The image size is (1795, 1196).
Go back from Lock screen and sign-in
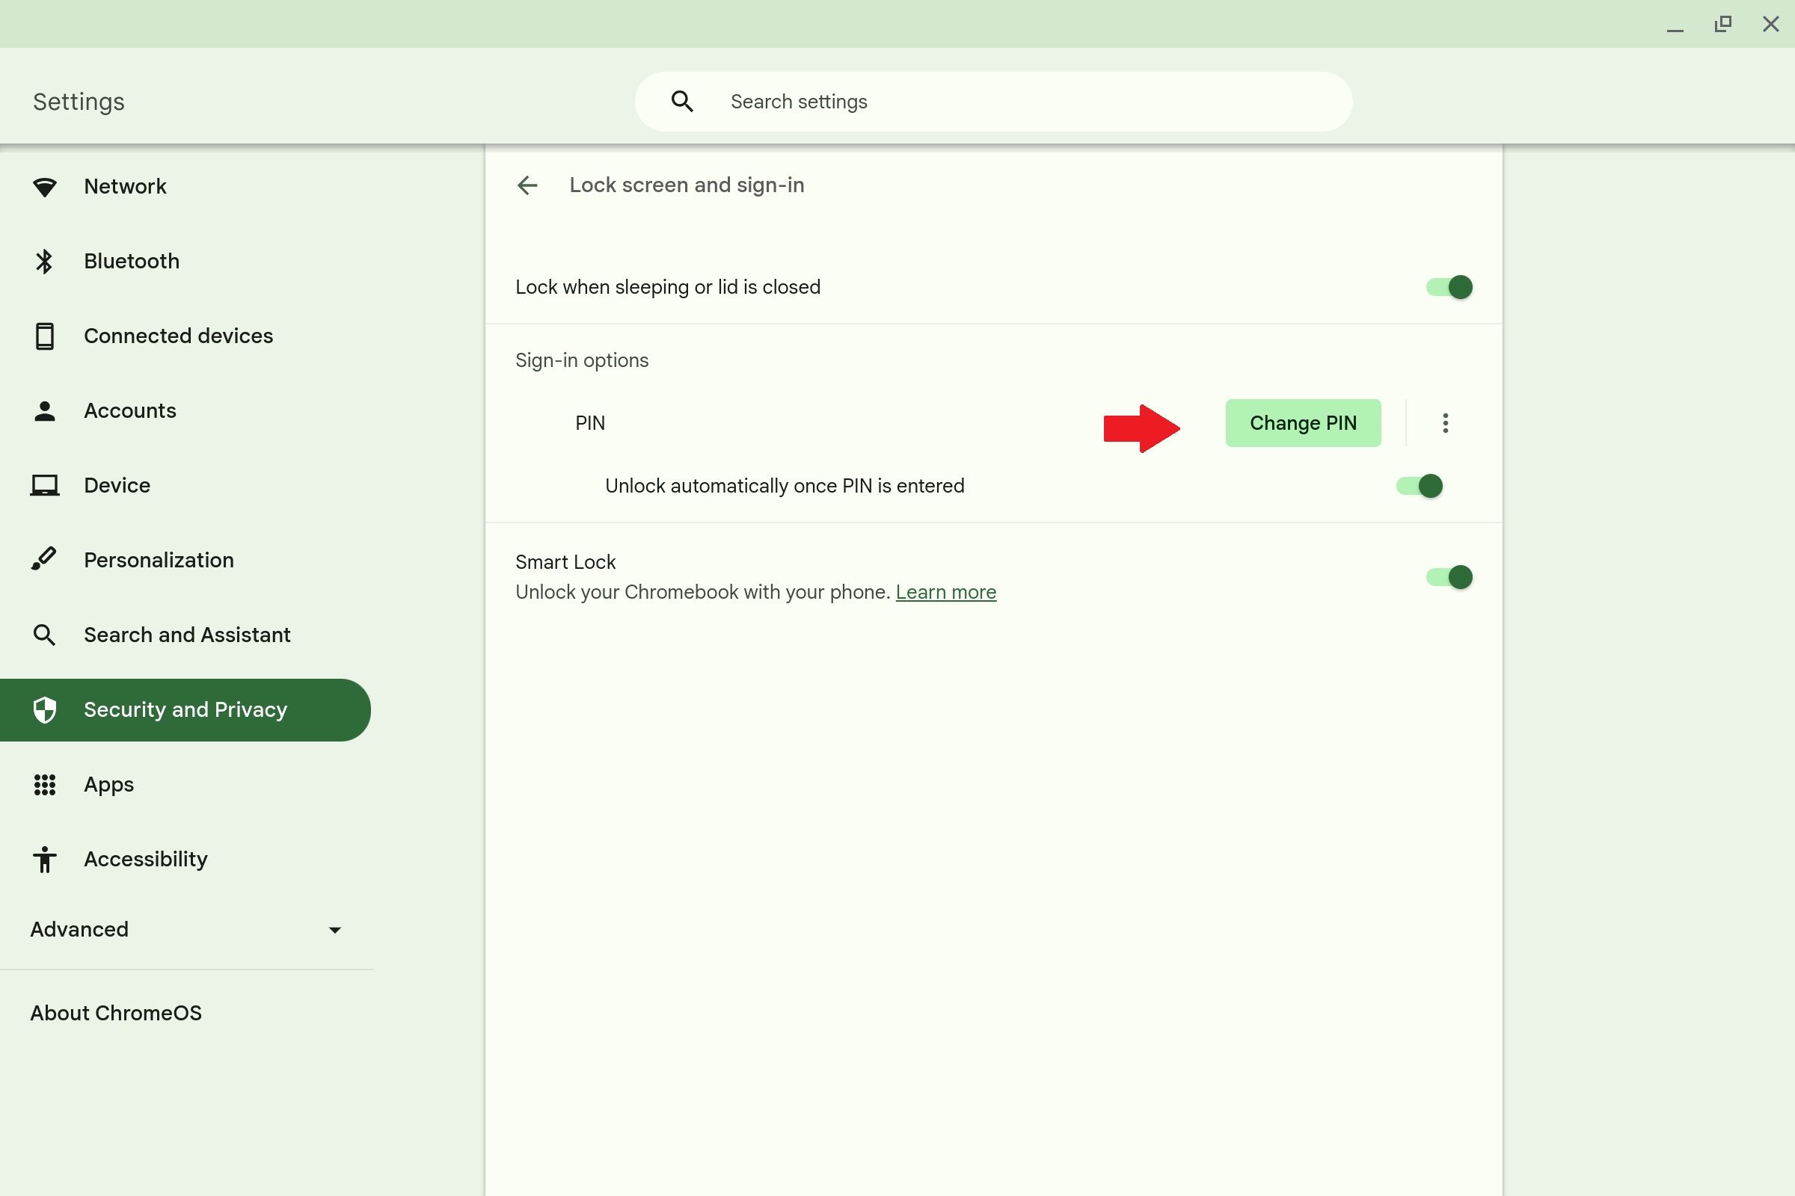coord(527,185)
